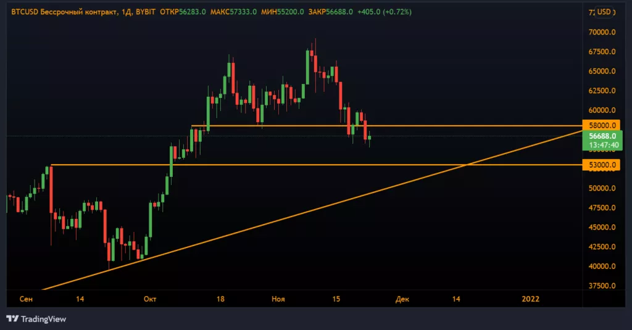The width and height of the screenshot is (632, 330).
Task: Click the TradingView logo
Action: [x=36, y=319]
